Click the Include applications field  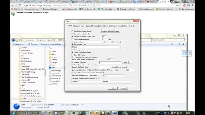tap(90, 81)
